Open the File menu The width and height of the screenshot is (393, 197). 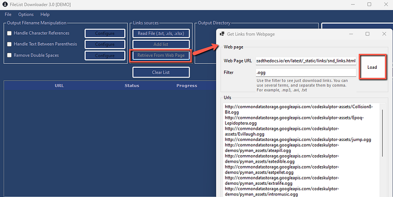(8, 15)
